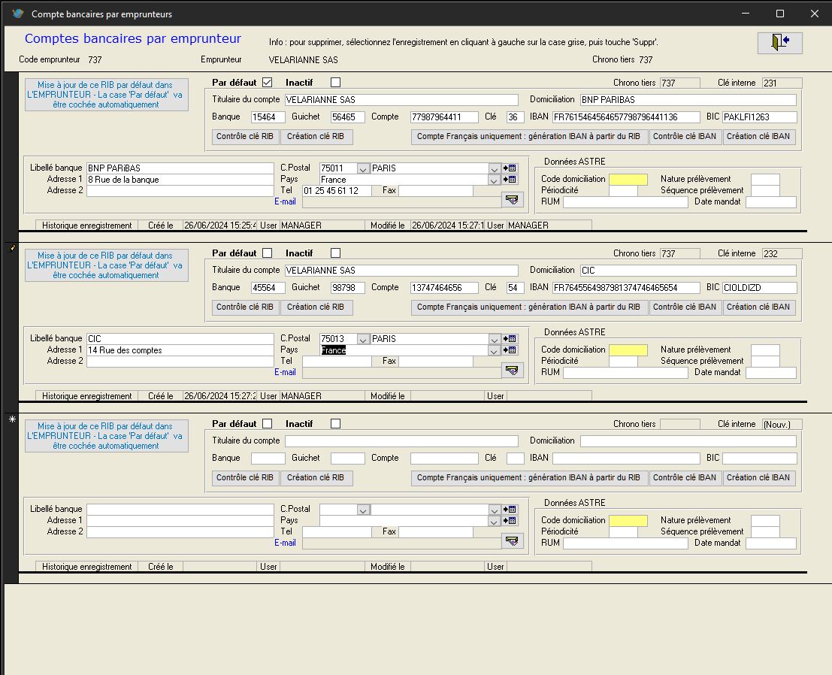
Task: Open city lookup icon in CIC record
Action: coord(510,338)
